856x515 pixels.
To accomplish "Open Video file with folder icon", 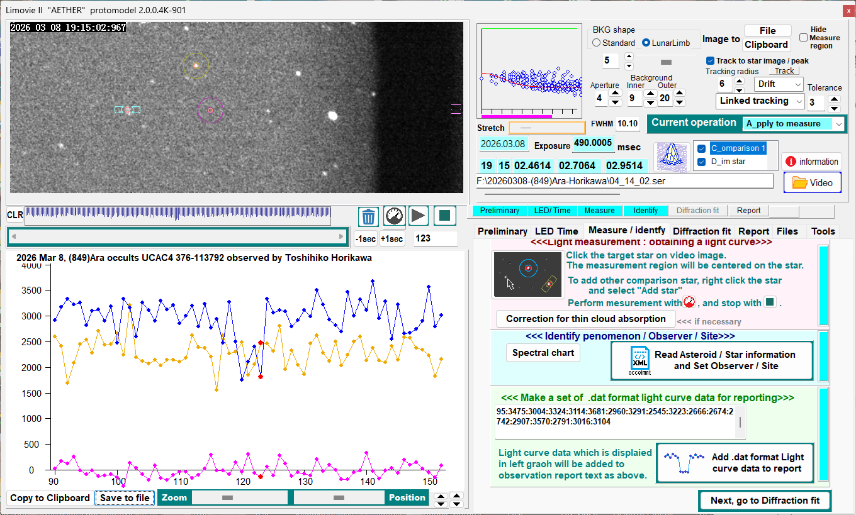I will (812, 183).
